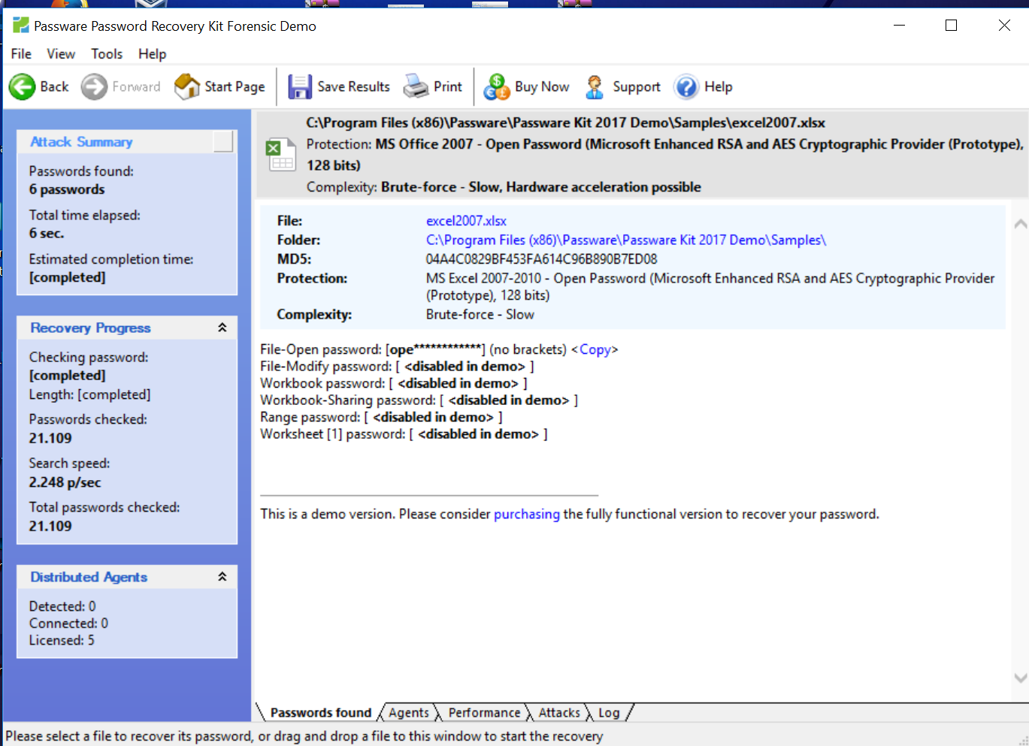This screenshot has width=1029, height=746.
Task: Switch to the Performance tab
Action: tap(484, 713)
